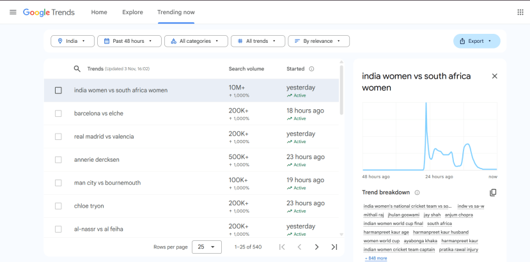
Task: Go to the next page of results
Action: (316, 247)
